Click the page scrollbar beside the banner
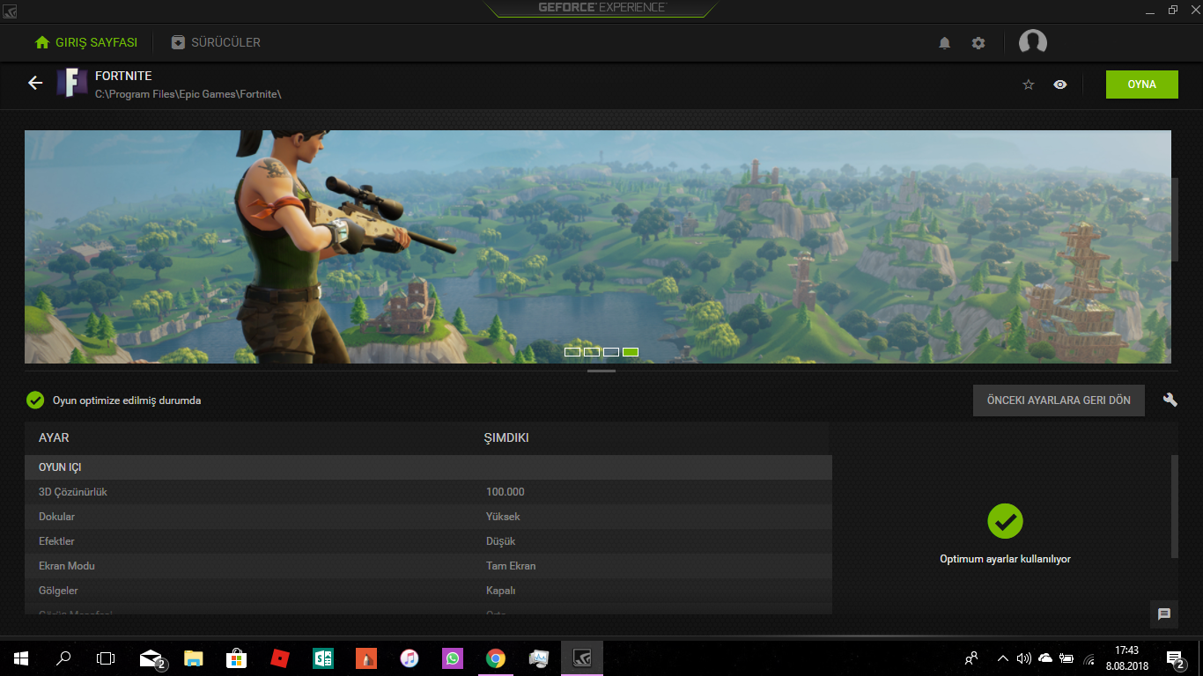The width and height of the screenshot is (1203, 676). click(1175, 219)
